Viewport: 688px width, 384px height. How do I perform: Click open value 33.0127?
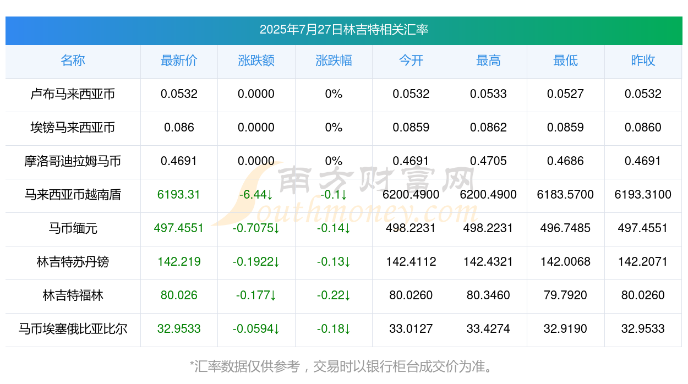pyautogui.click(x=411, y=329)
